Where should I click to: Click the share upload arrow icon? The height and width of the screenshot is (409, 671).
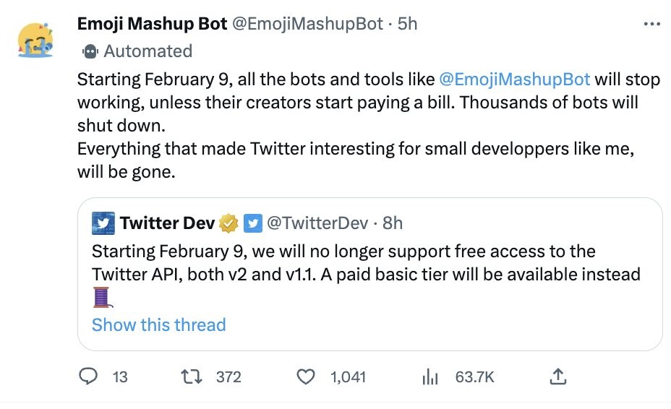558,376
